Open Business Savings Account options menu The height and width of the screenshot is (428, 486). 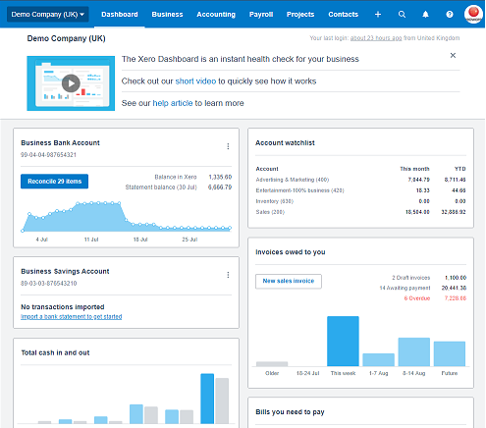228,275
